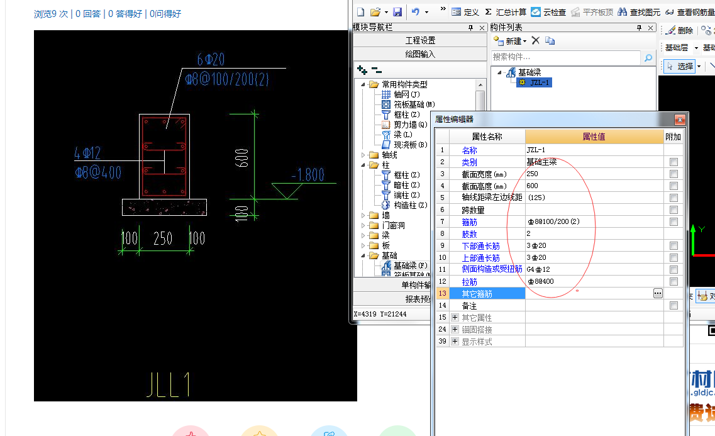
Task: Toggle 附加 checkbox for 类别 row
Action: pos(673,162)
